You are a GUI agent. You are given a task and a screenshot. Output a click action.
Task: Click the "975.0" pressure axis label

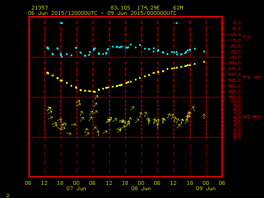point(235,69)
